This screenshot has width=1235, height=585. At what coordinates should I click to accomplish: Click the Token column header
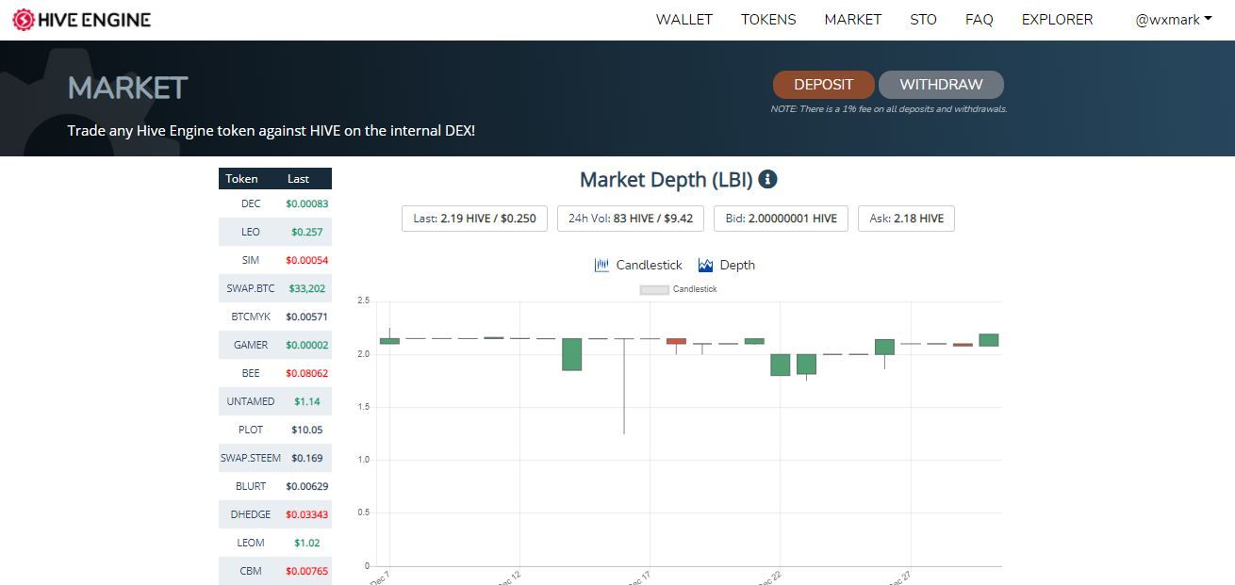click(x=241, y=179)
